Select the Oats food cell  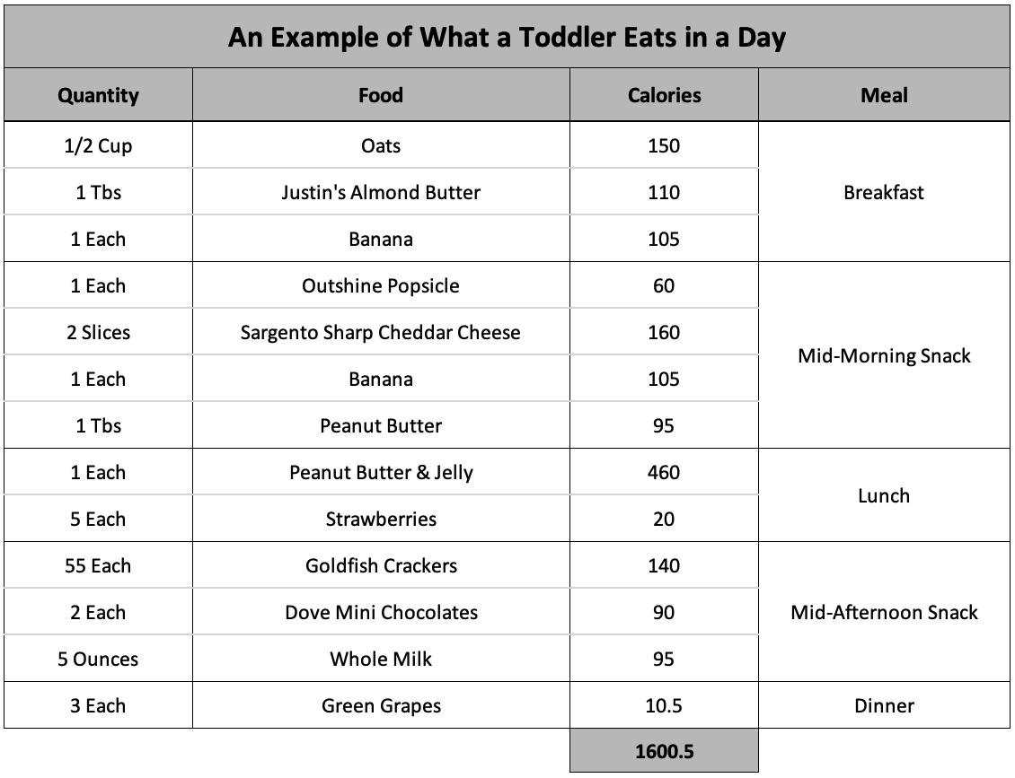381,145
